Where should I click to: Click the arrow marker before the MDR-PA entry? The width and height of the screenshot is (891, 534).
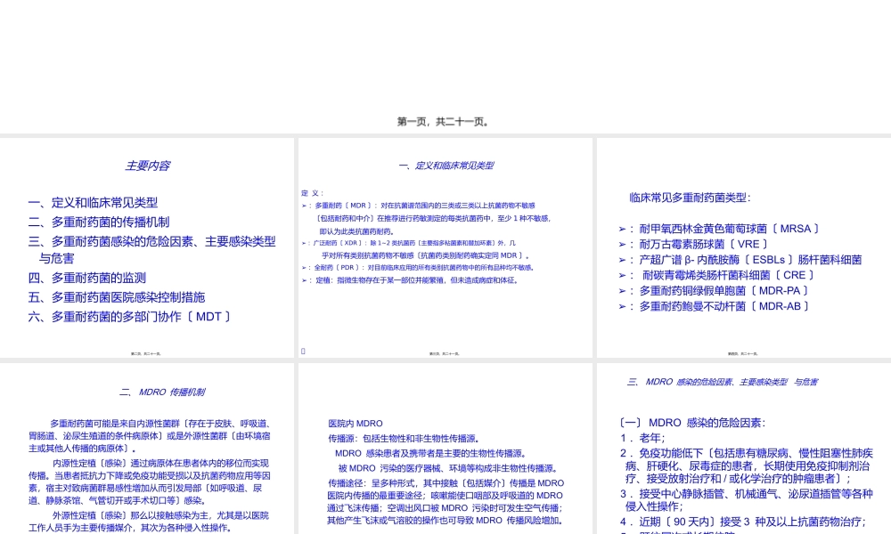tap(622, 290)
